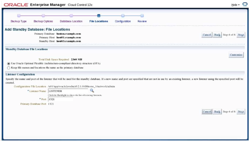Select keep file names same as primary
Image resolution: width=250 pixels, height=141 pixels.
coord(9,68)
